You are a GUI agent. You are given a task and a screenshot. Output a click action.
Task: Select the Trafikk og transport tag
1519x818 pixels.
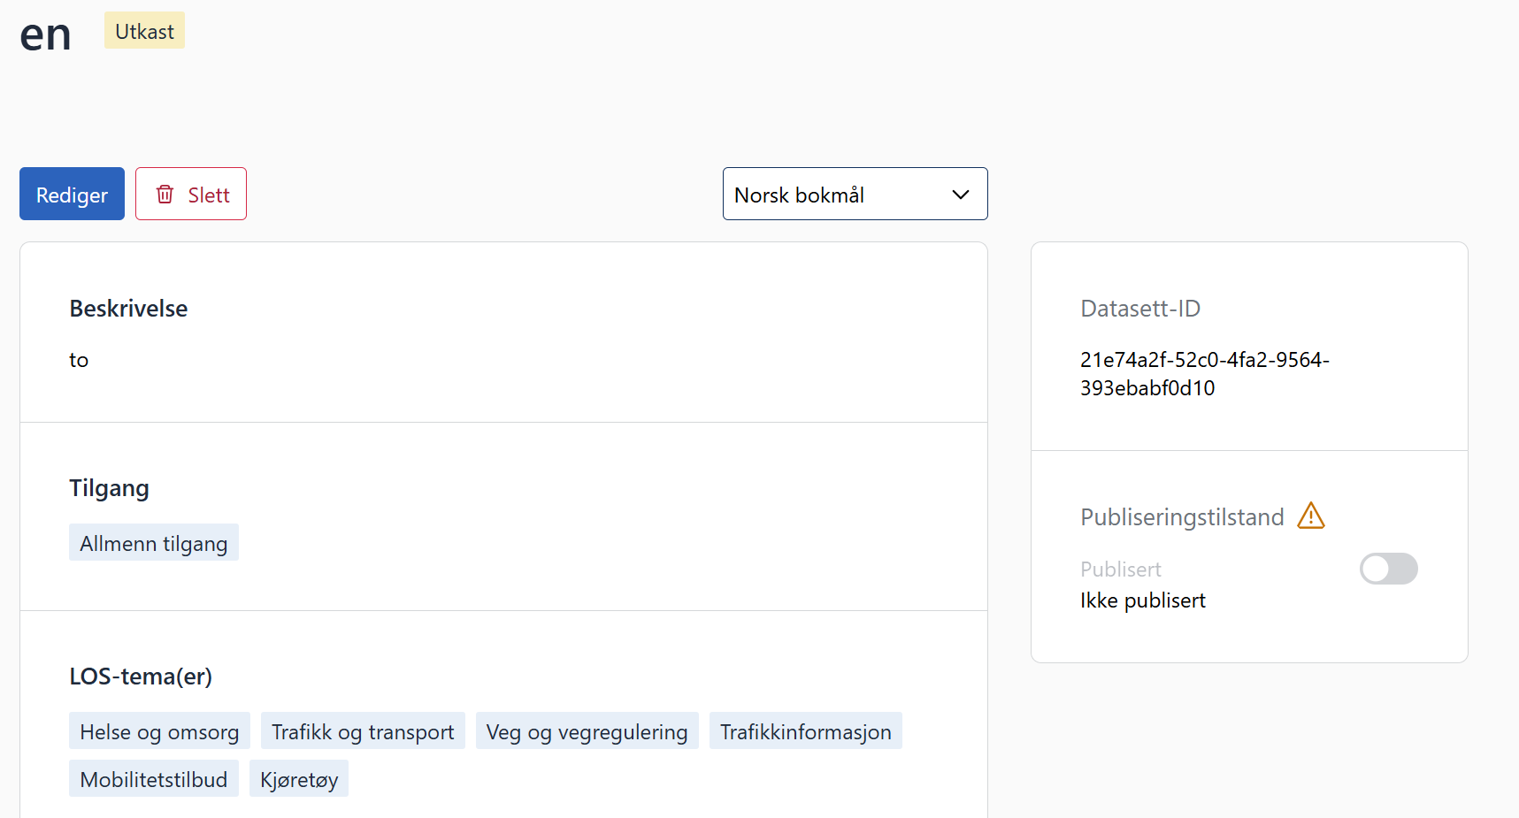tap(363, 731)
